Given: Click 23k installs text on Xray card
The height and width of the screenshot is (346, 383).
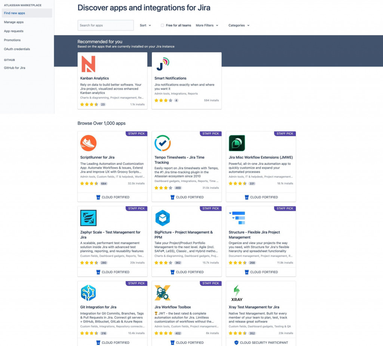Looking at the screenshot, I should 286,333.
